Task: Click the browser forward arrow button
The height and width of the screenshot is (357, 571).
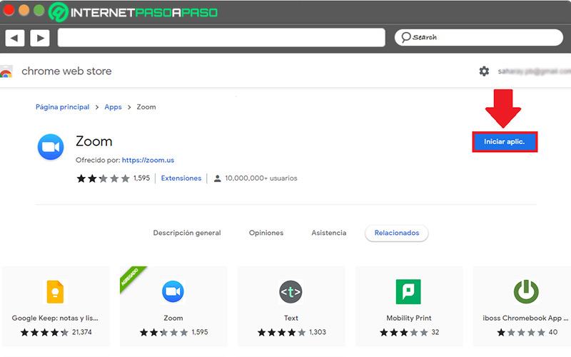Action: point(40,38)
